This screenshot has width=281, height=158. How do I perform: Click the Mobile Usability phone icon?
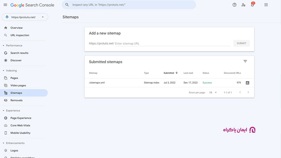(6, 133)
